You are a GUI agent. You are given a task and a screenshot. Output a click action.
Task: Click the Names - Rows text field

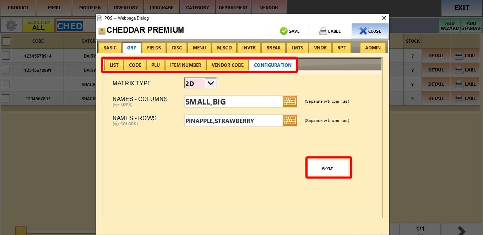[233, 121]
